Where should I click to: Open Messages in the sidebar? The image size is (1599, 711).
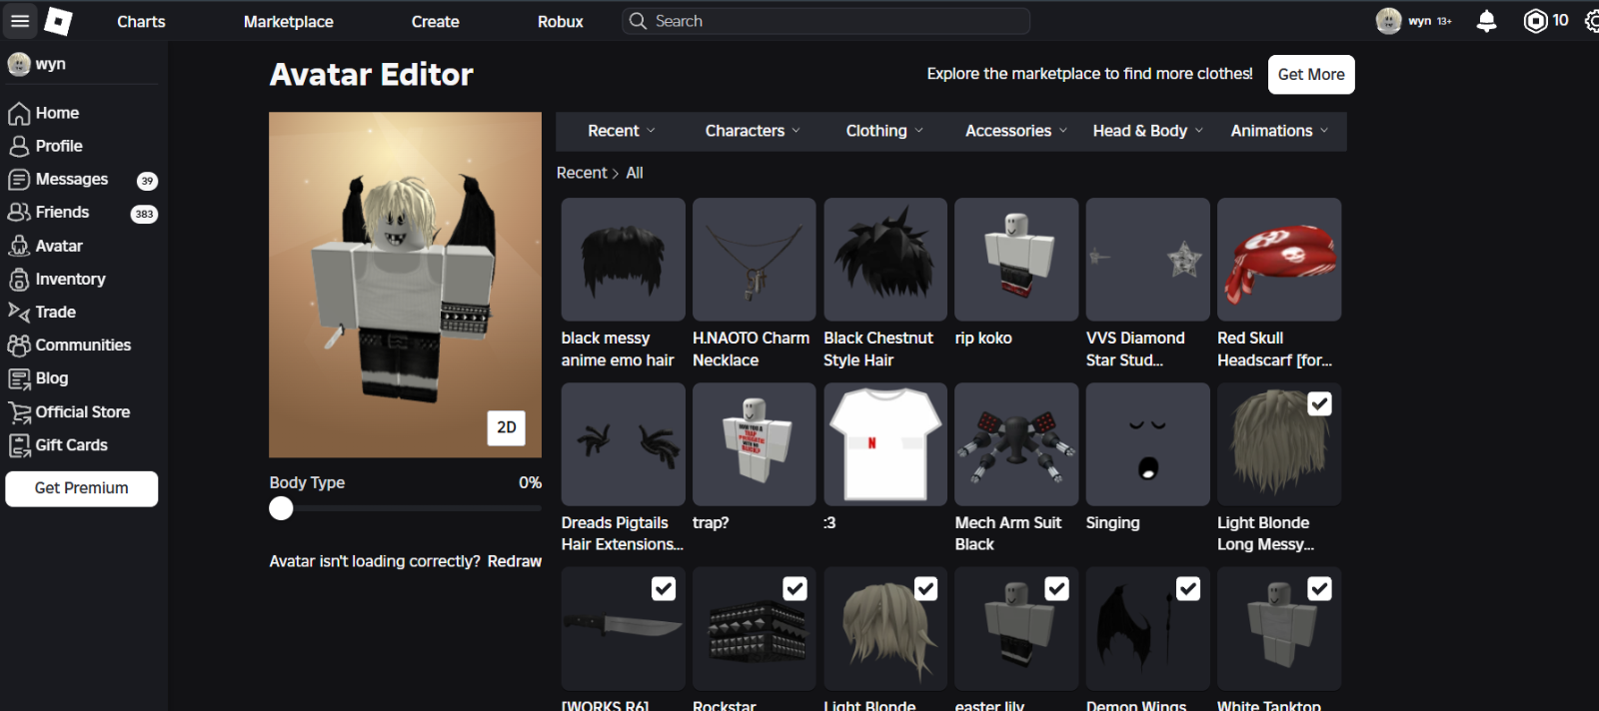[x=72, y=180]
